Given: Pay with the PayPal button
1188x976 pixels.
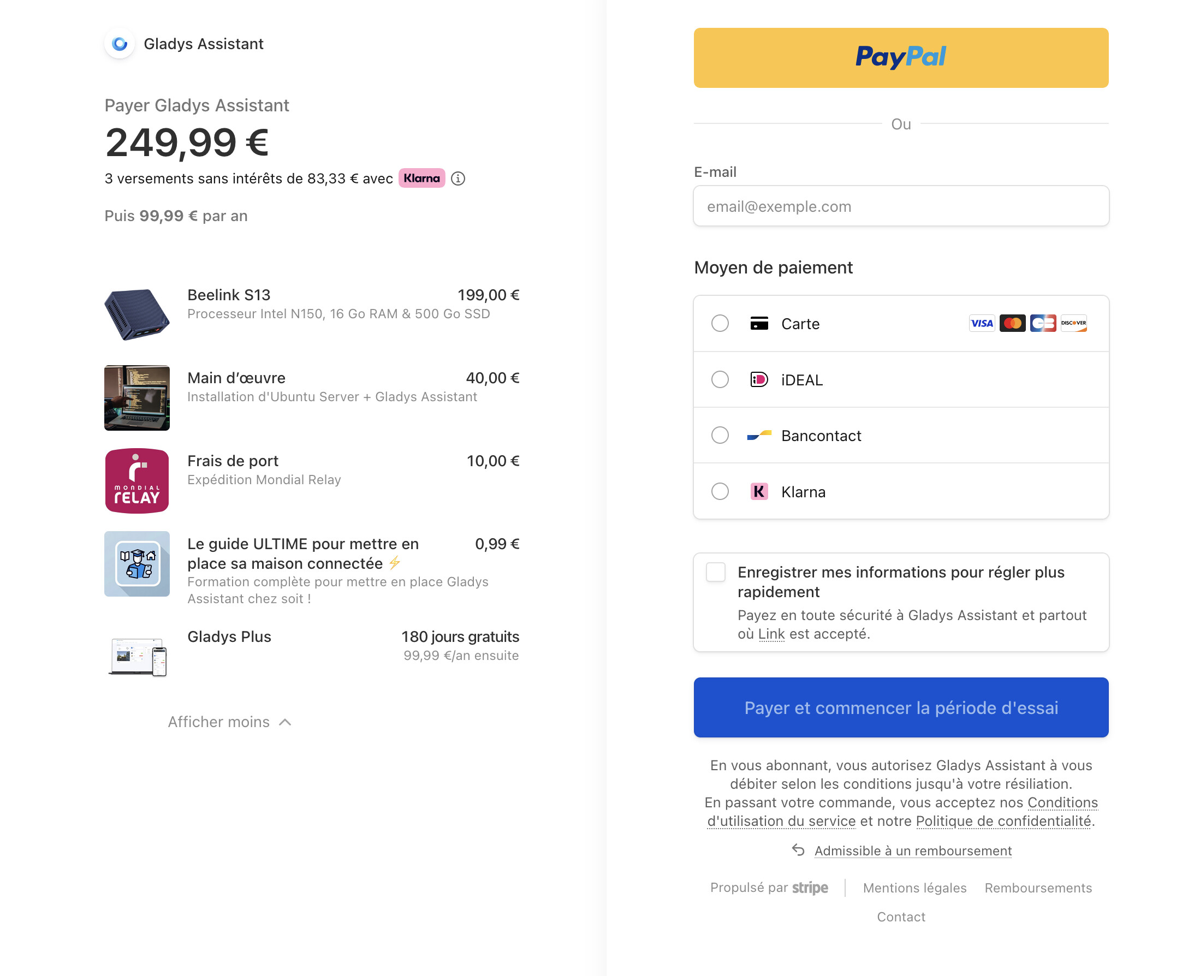Looking at the screenshot, I should [x=900, y=58].
